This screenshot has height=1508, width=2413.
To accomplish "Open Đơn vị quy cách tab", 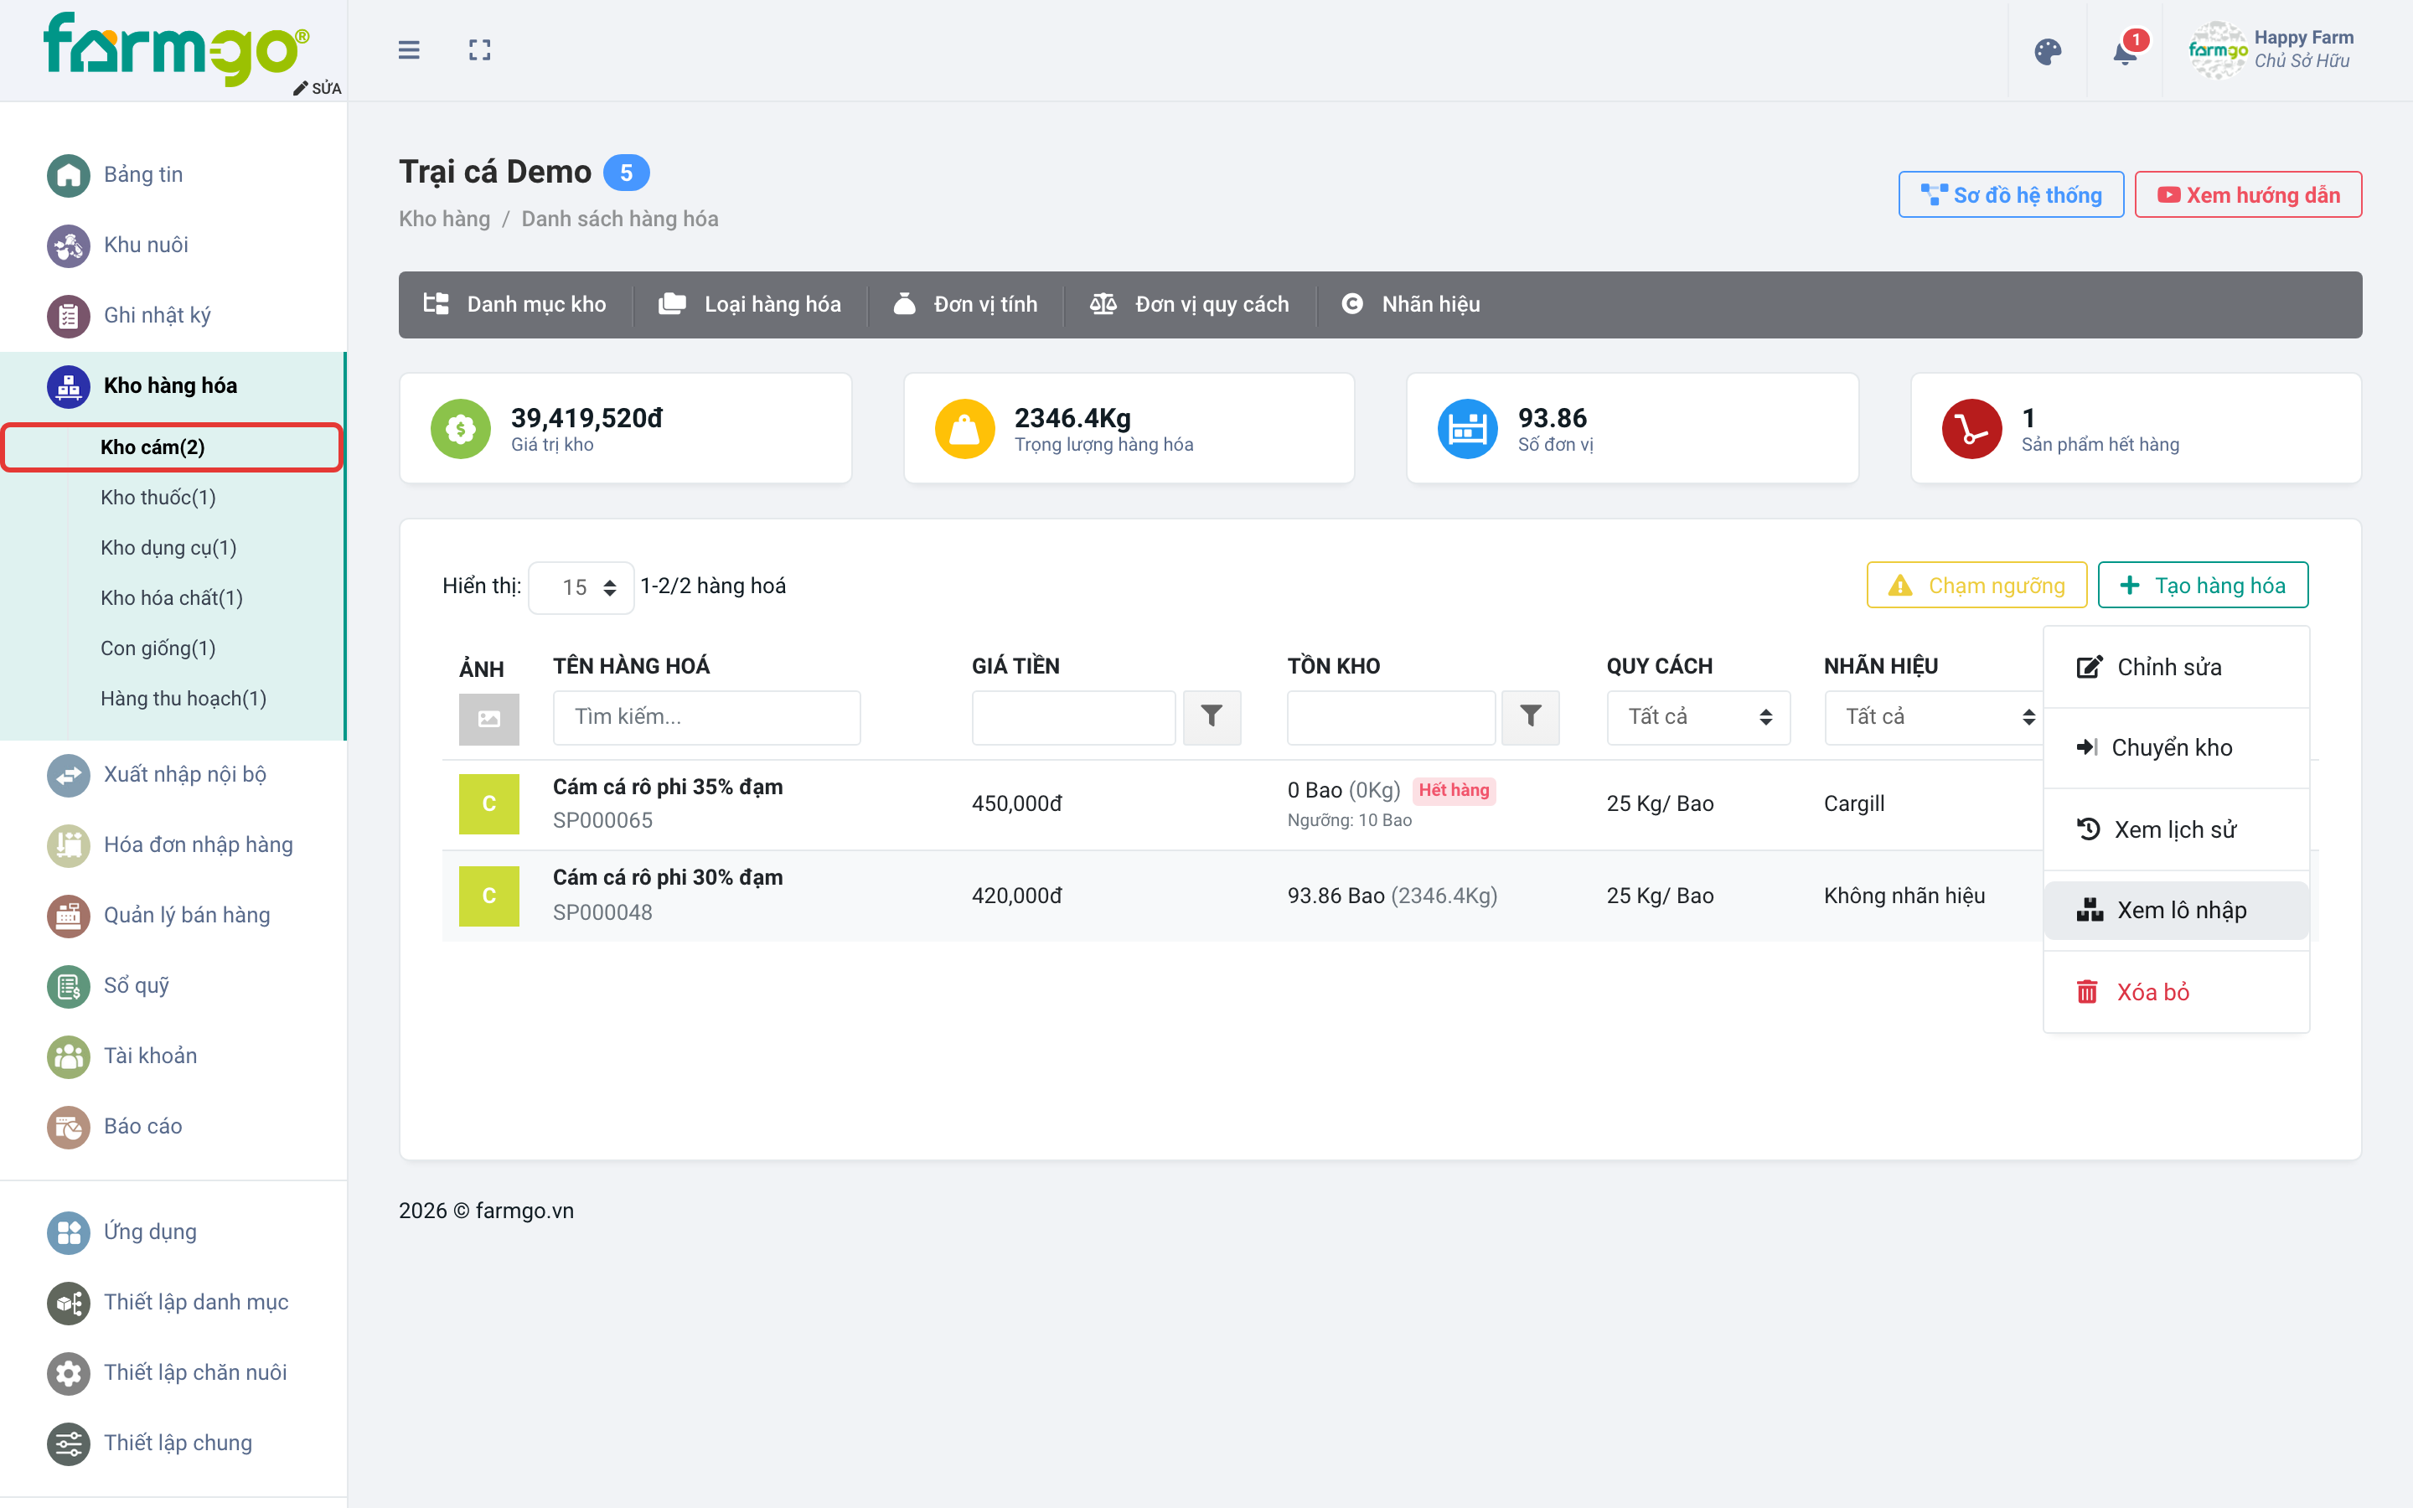I will tap(1190, 304).
